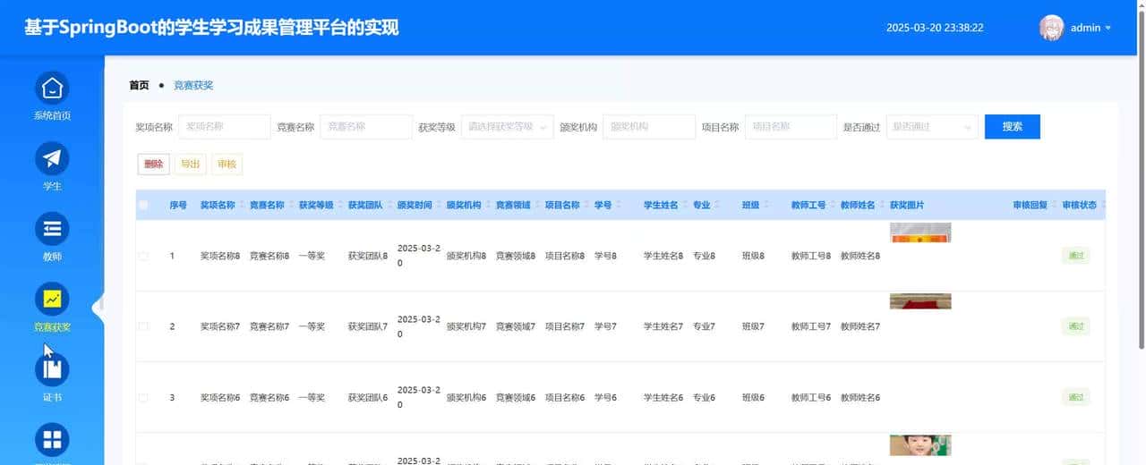Open the 证书 sidebar icon
This screenshot has height=465, width=1146.
pyautogui.click(x=52, y=369)
